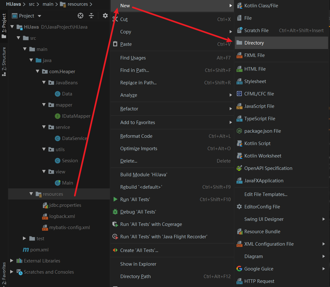Open the Structure tool window tab
Image resolution: width=330 pixels, height=287 pixels.
[x=4, y=61]
